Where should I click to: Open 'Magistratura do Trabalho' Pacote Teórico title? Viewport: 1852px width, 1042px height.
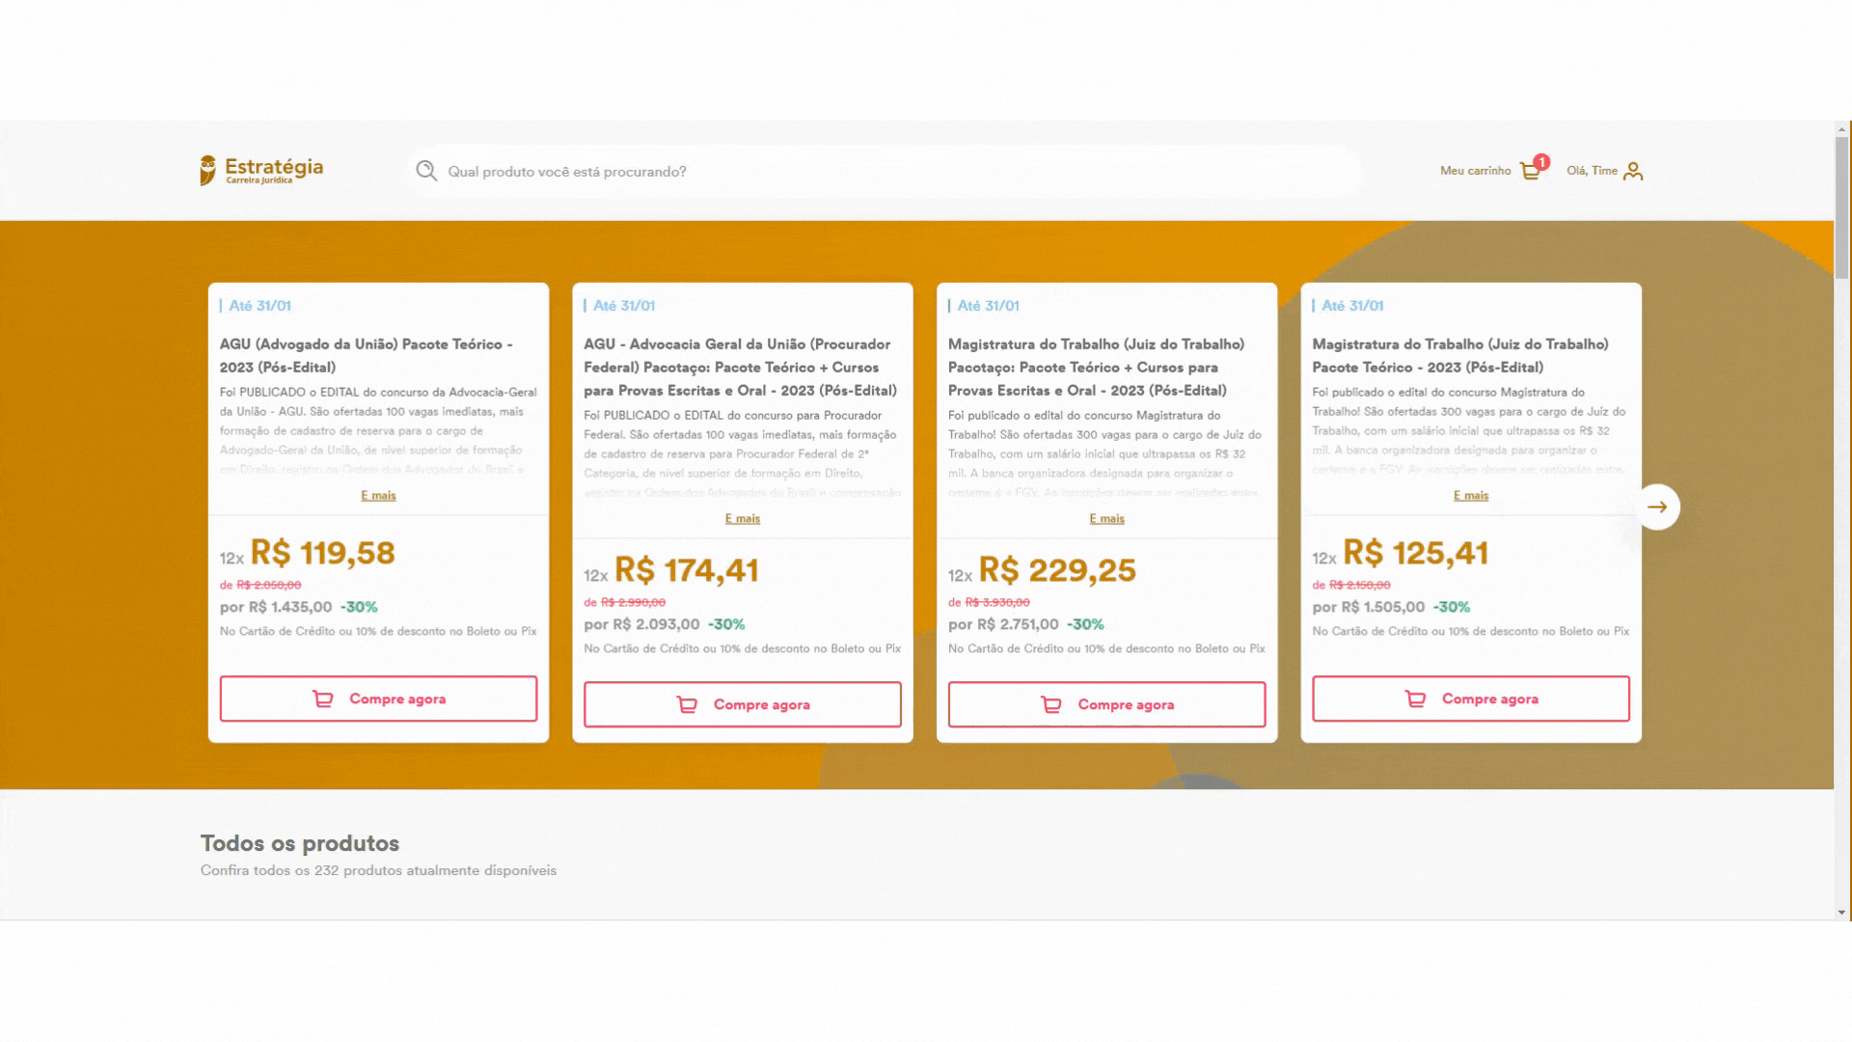pyautogui.click(x=1460, y=355)
